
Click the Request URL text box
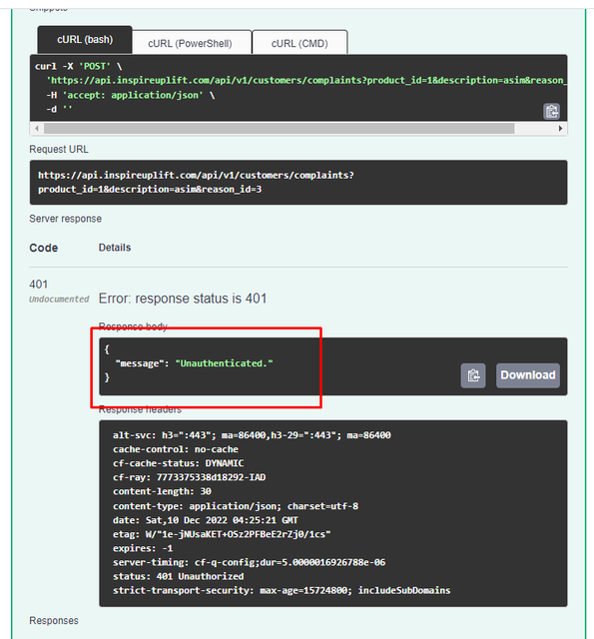click(x=298, y=182)
